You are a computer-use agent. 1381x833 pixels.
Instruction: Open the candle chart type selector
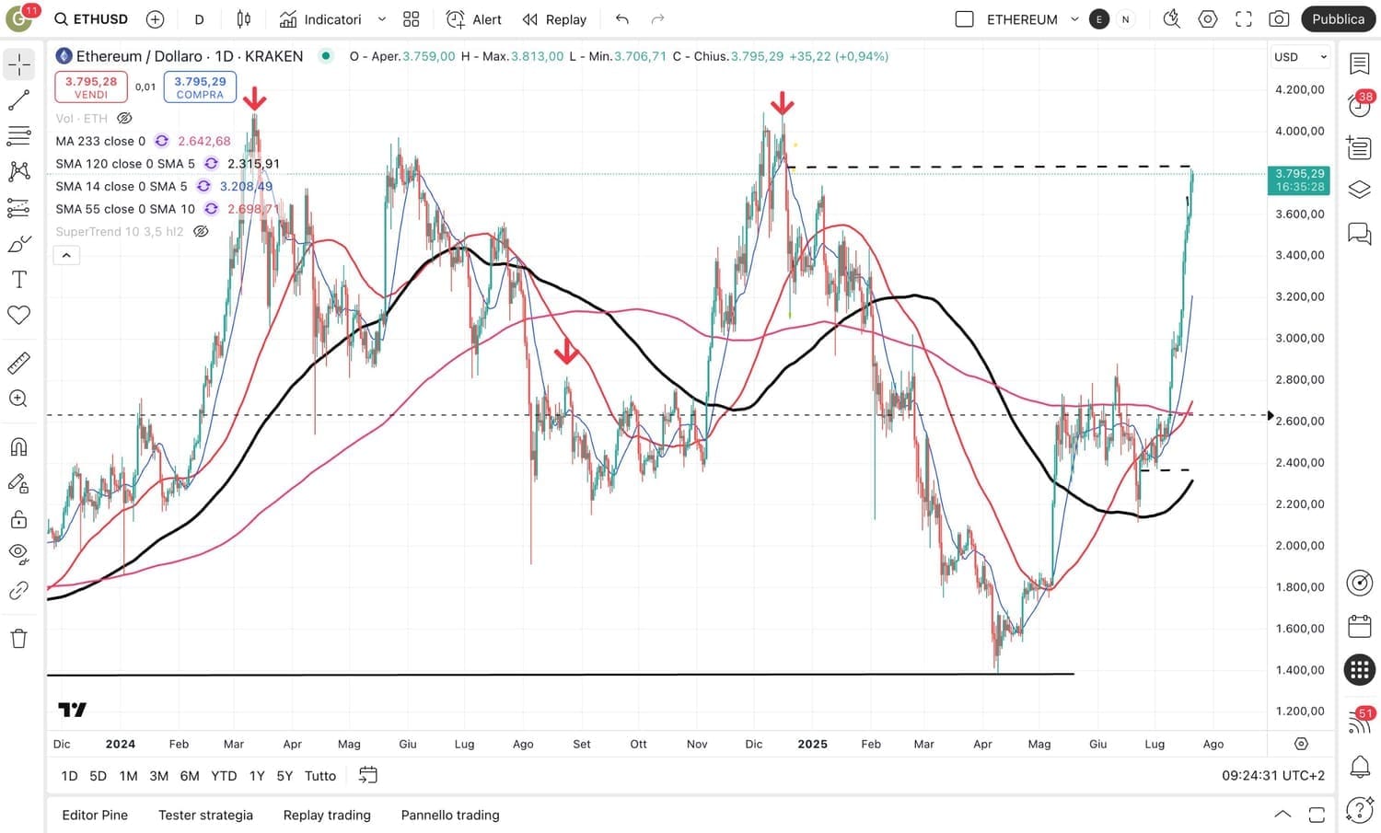pos(244,19)
